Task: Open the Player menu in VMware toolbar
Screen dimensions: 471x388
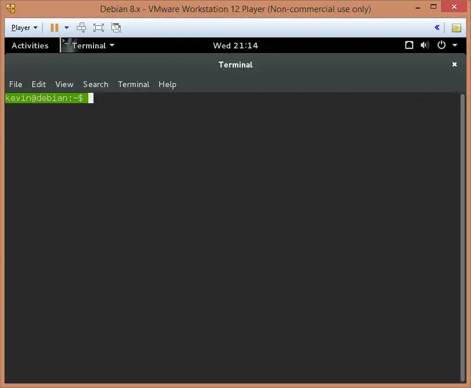Action: click(x=24, y=28)
